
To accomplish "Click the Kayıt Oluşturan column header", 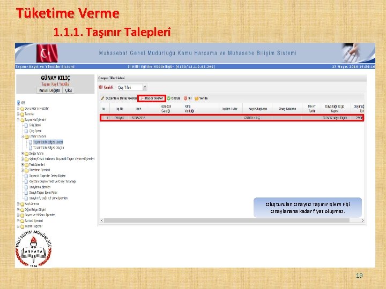I will pos(257,109).
